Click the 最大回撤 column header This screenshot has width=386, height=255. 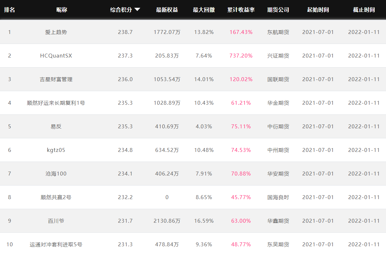[x=204, y=10]
